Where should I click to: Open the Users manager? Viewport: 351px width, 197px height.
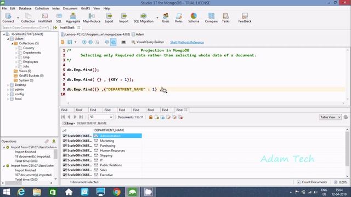[x=166, y=18]
